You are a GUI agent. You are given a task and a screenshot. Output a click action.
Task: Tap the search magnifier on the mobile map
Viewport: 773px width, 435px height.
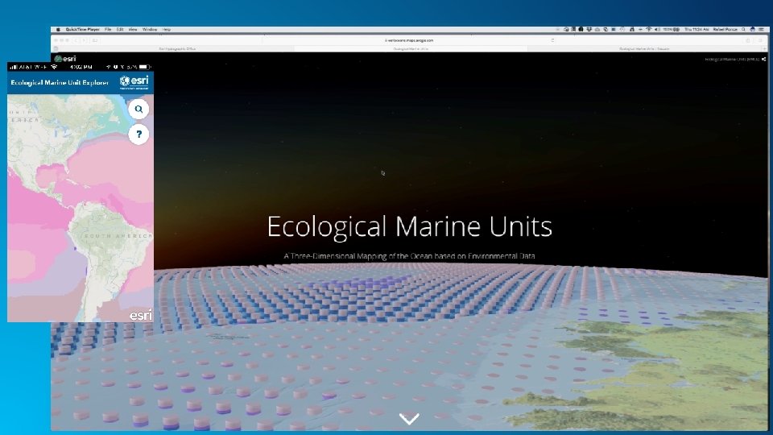click(138, 110)
